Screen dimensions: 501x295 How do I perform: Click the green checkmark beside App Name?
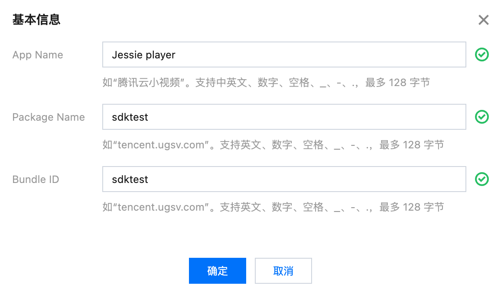coord(481,55)
